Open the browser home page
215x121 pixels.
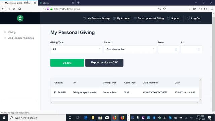click(20, 9)
